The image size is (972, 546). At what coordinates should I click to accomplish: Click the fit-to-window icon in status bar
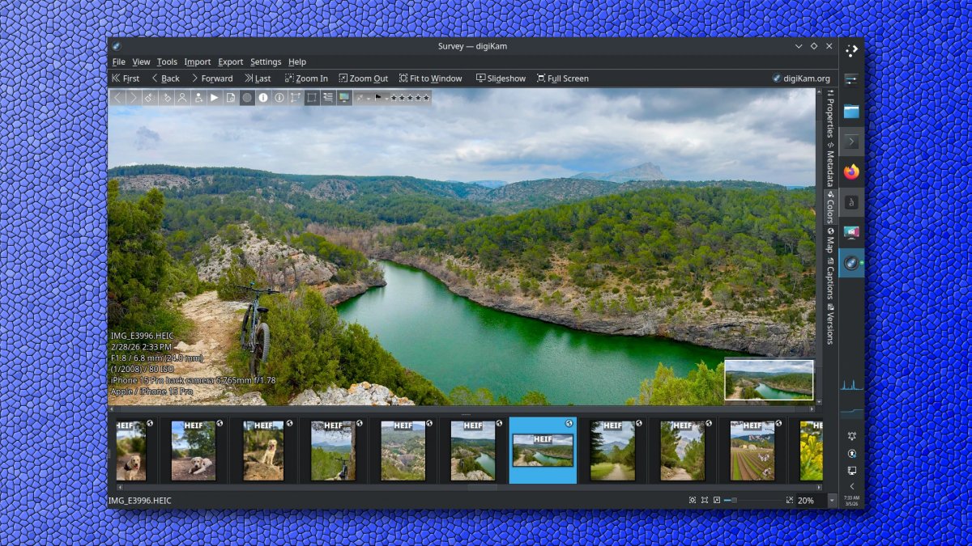705,501
